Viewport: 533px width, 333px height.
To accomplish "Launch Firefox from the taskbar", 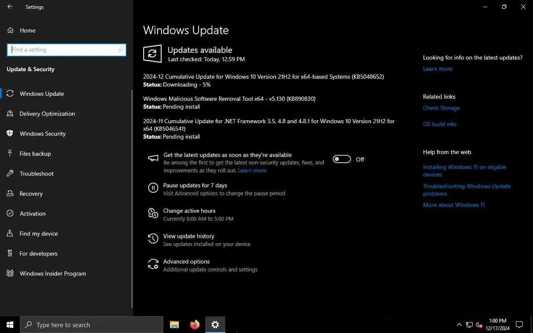I will [195, 325].
